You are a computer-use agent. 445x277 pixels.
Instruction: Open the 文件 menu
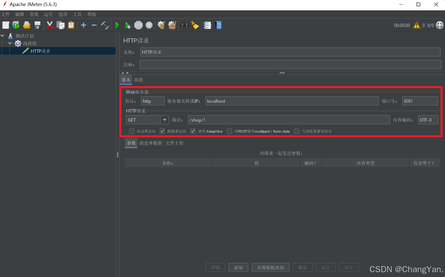click(5, 14)
